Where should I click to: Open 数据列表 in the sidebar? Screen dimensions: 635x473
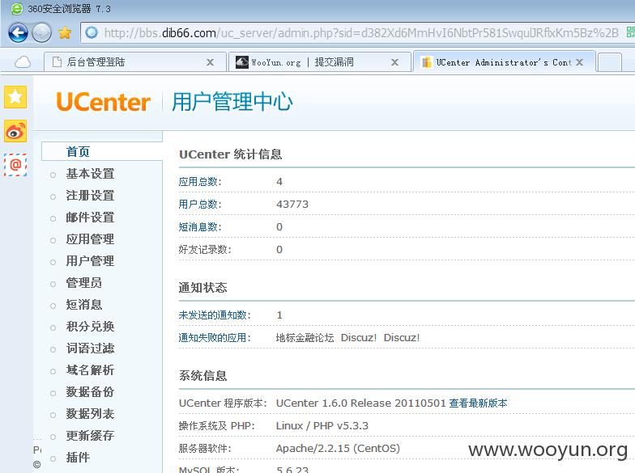click(x=90, y=414)
